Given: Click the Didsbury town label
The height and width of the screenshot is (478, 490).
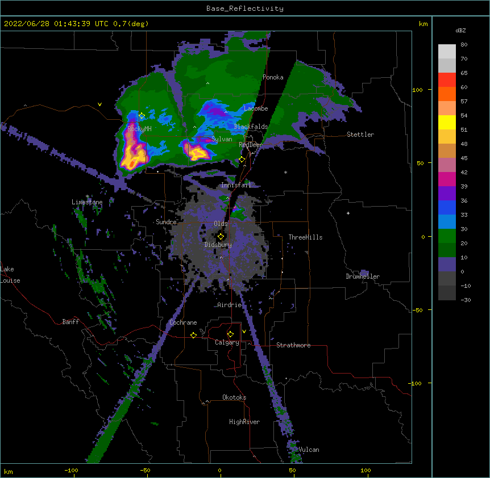Looking at the screenshot, I should 218,245.
